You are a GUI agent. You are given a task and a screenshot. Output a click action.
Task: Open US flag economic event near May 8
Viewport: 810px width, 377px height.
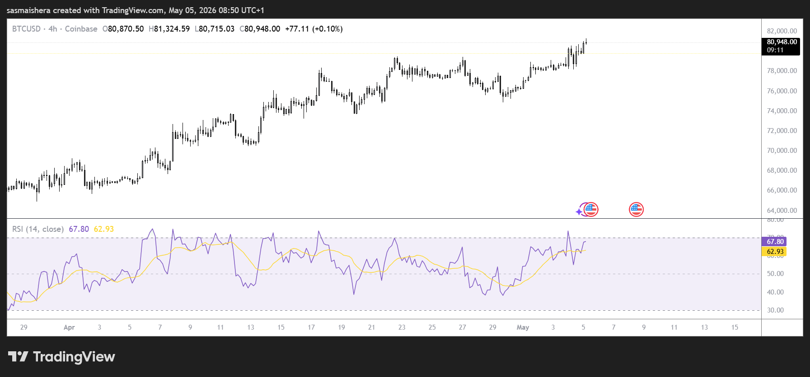pos(636,209)
